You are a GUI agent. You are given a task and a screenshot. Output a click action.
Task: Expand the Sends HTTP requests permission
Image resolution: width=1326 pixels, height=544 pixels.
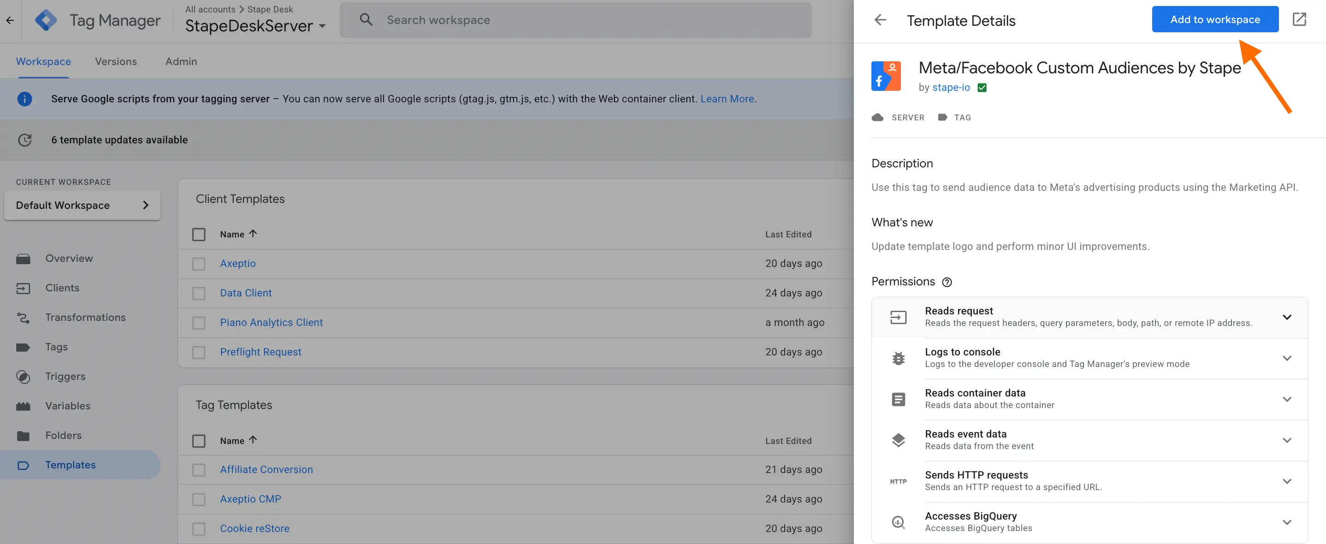(1287, 480)
